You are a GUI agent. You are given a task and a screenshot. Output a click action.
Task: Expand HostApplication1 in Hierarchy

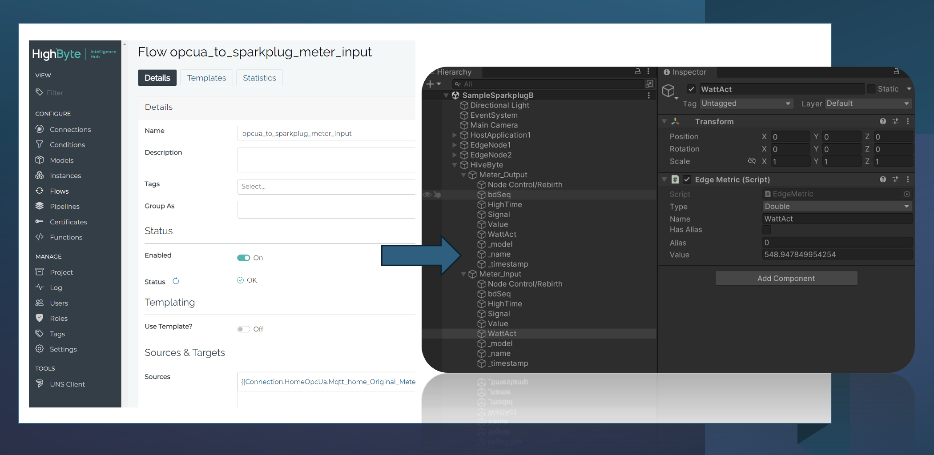click(454, 135)
